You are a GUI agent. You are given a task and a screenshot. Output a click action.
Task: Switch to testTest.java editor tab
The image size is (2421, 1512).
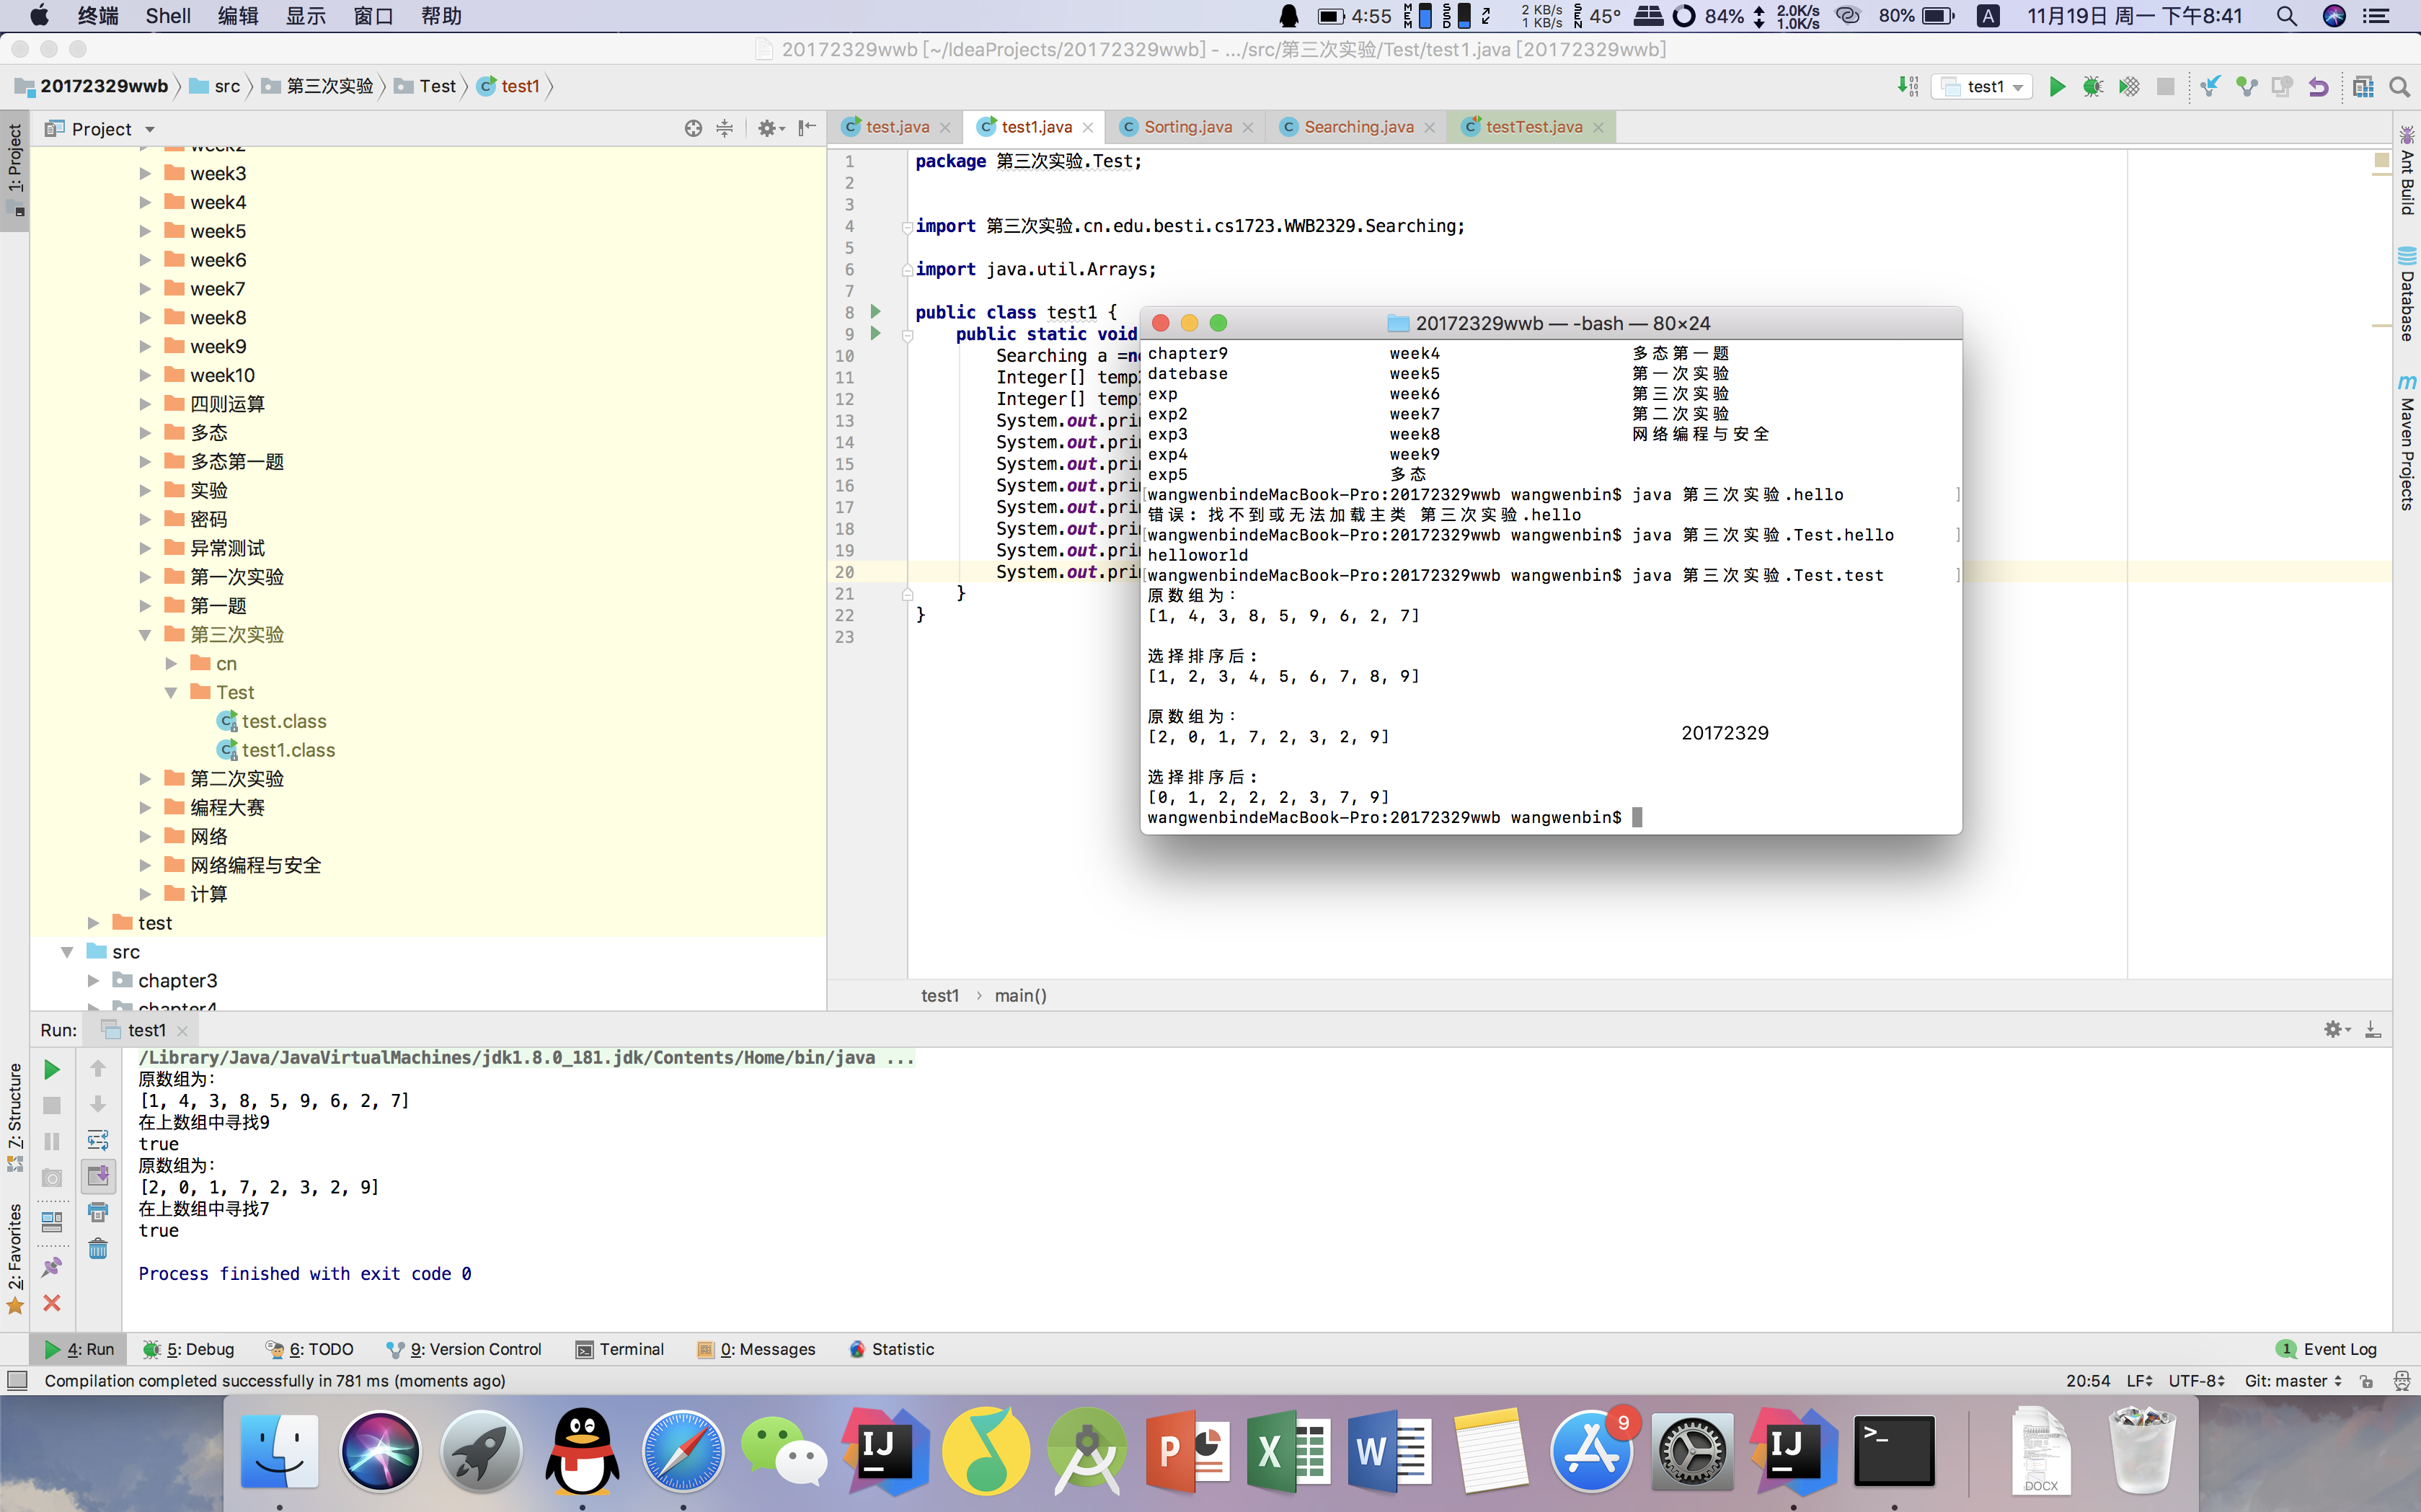tap(1533, 127)
